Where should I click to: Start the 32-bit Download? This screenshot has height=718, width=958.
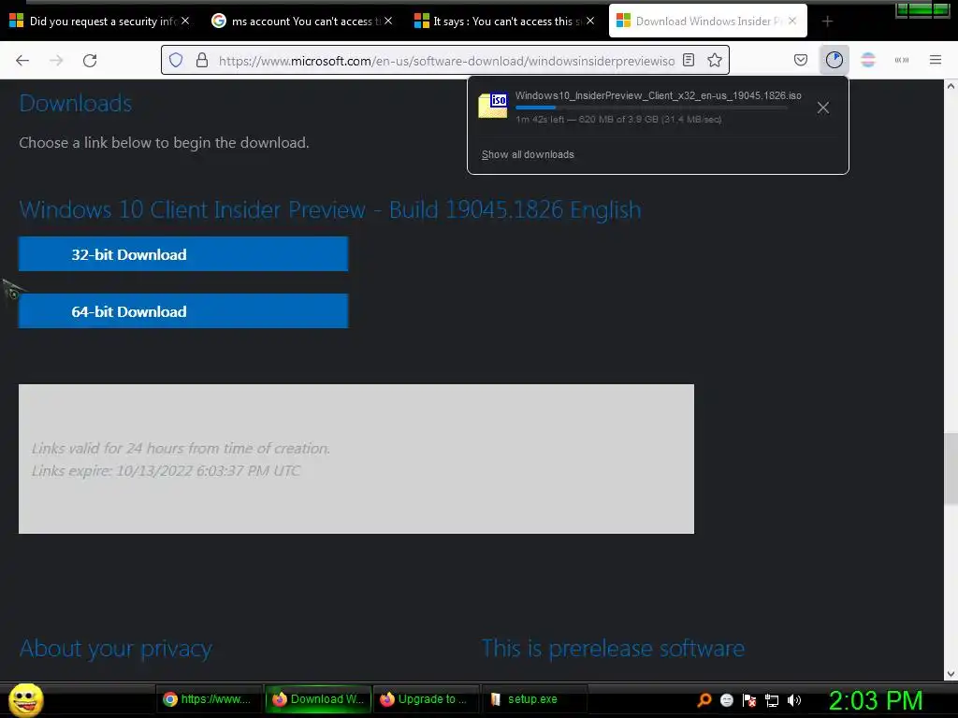pos(183,254)
